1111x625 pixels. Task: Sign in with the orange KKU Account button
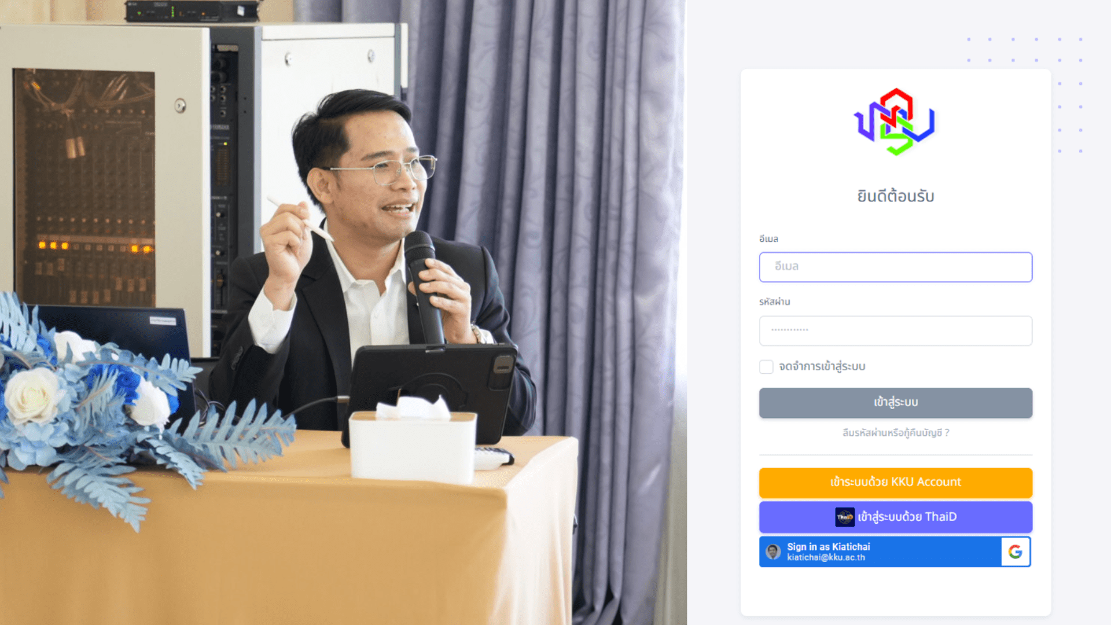pyautogui.click(x=896, y=483)
